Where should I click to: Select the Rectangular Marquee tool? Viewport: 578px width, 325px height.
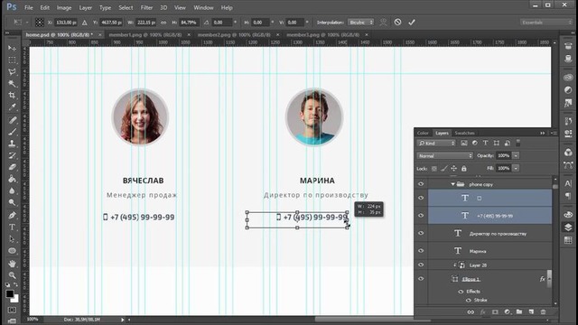12,60
